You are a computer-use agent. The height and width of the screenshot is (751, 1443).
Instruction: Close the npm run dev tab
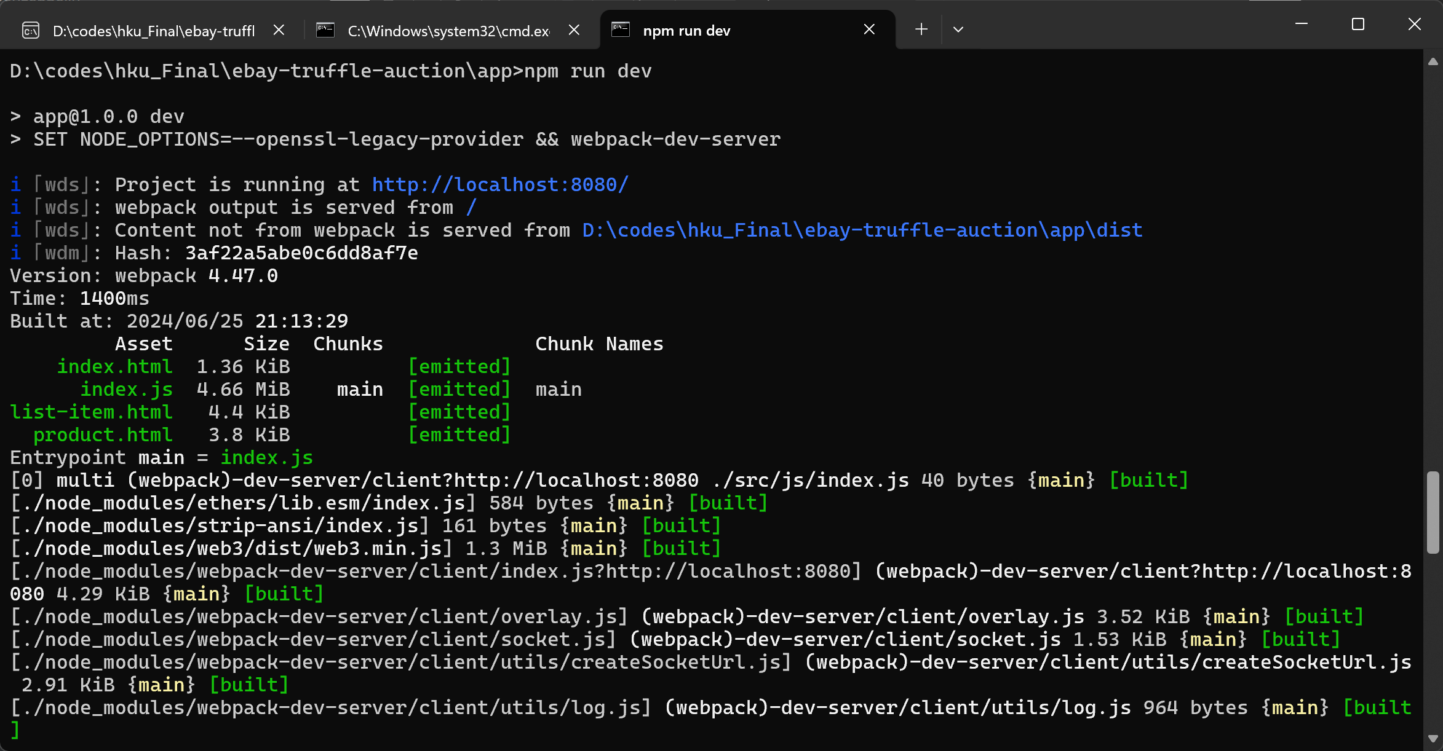(869, 29)
